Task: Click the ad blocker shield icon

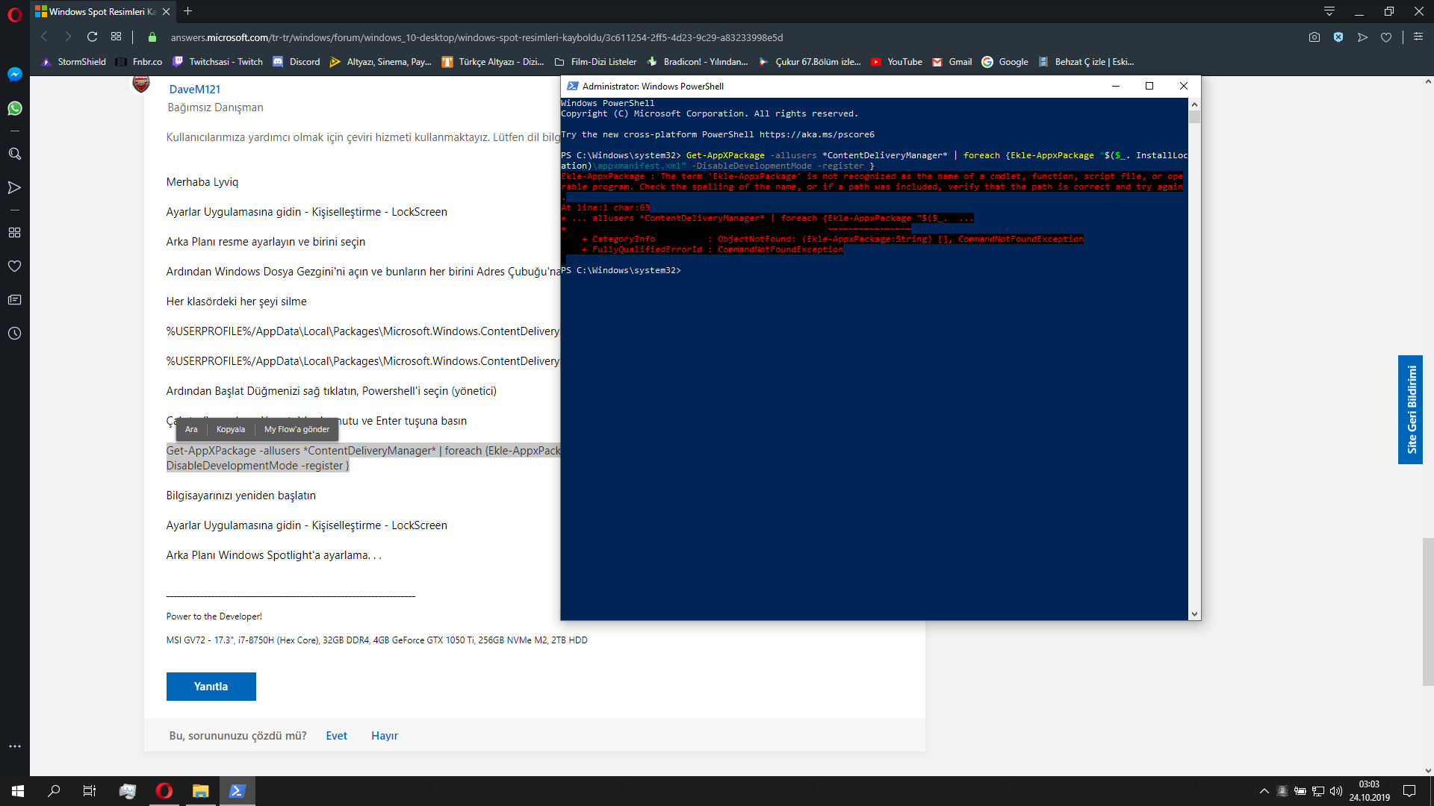Action: [1338, 37]
